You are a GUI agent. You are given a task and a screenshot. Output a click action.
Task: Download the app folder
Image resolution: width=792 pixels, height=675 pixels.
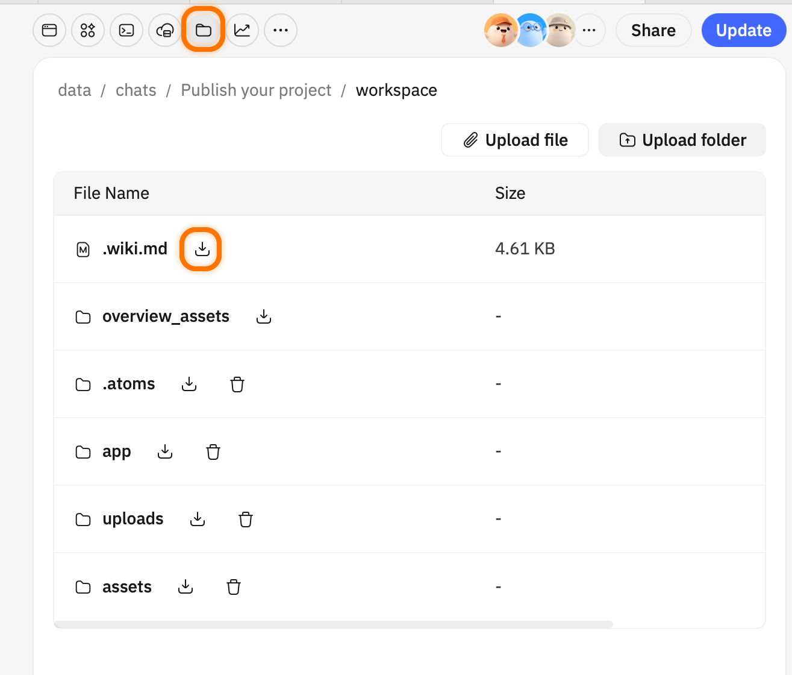pyautogui.click(x=165, y=451)
